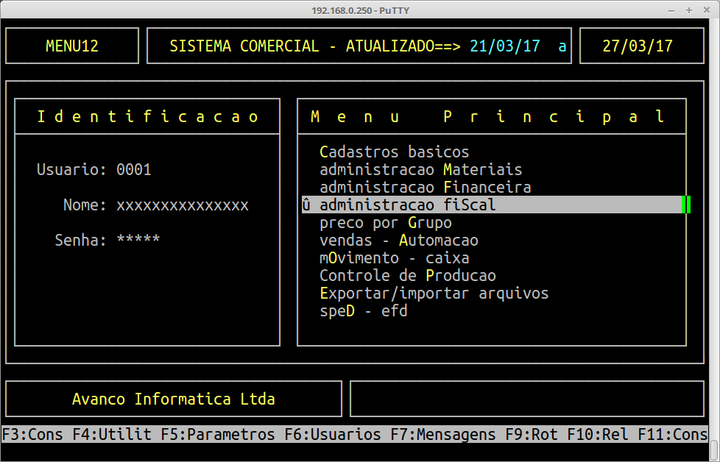Open Controle de Producao option

(407, 276)
